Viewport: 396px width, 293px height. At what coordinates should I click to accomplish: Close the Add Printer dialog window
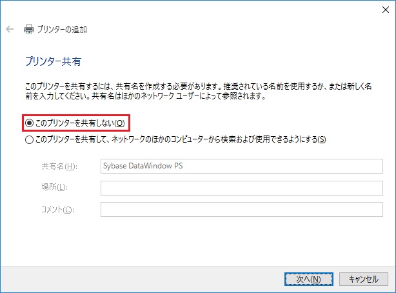[381, 9]
